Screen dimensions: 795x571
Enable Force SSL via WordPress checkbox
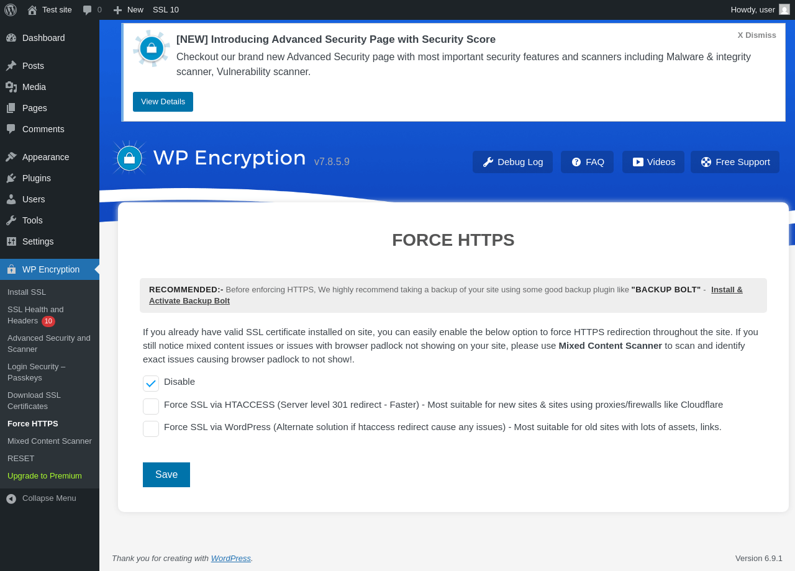tap(151, 429)
